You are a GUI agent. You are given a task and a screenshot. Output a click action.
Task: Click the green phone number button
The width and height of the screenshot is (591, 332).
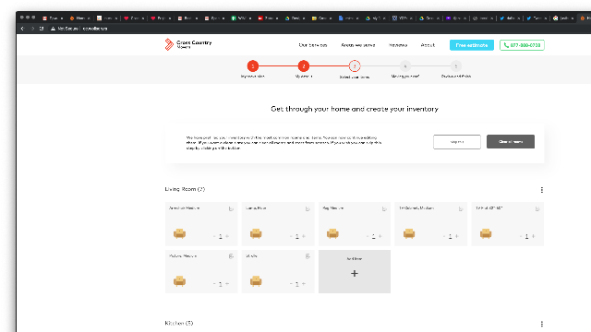522,45
